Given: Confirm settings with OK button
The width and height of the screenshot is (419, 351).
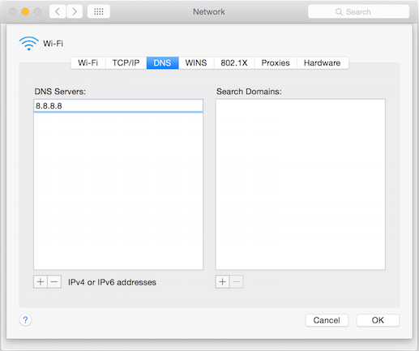Looking at the screenshot, I should tap(378, 320).
